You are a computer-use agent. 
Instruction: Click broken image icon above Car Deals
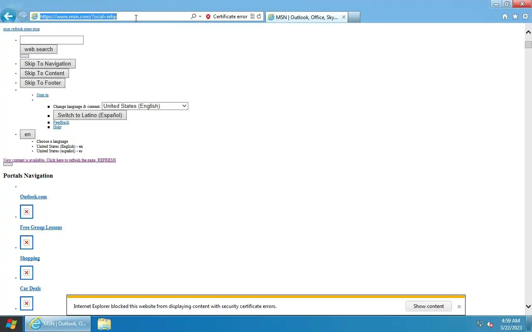point(27,273)
